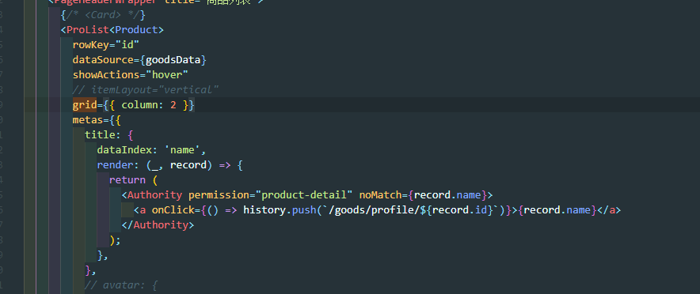700x294 pixels.
Task: Click the permission attribute
Action: tap(219, 195)
